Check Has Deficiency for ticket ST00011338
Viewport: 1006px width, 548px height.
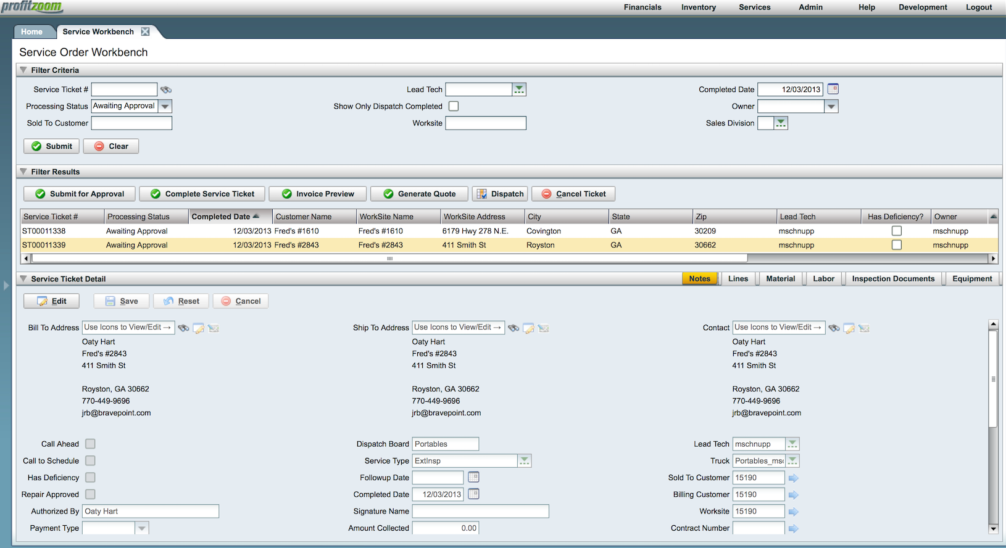(897, 231)
